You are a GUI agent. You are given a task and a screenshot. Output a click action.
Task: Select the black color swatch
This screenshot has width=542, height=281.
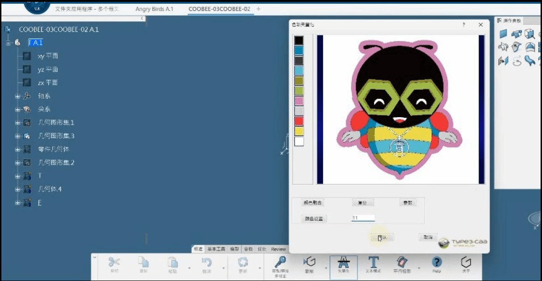299,41
